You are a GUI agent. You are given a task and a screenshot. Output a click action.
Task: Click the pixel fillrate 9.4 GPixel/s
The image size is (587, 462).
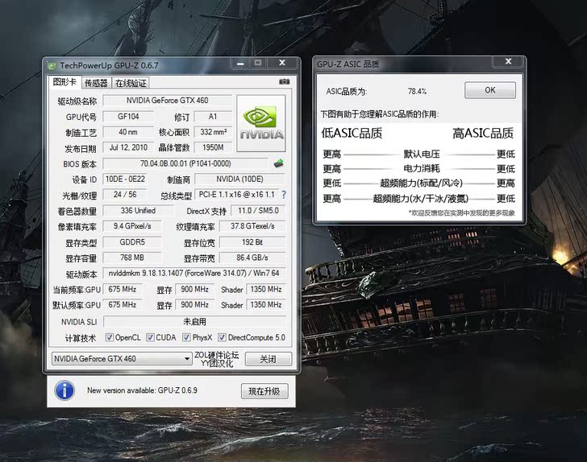point(132,226)
